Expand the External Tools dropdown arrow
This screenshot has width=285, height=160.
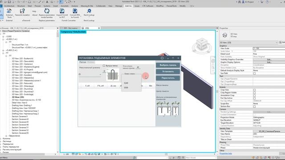click(13, 16)
